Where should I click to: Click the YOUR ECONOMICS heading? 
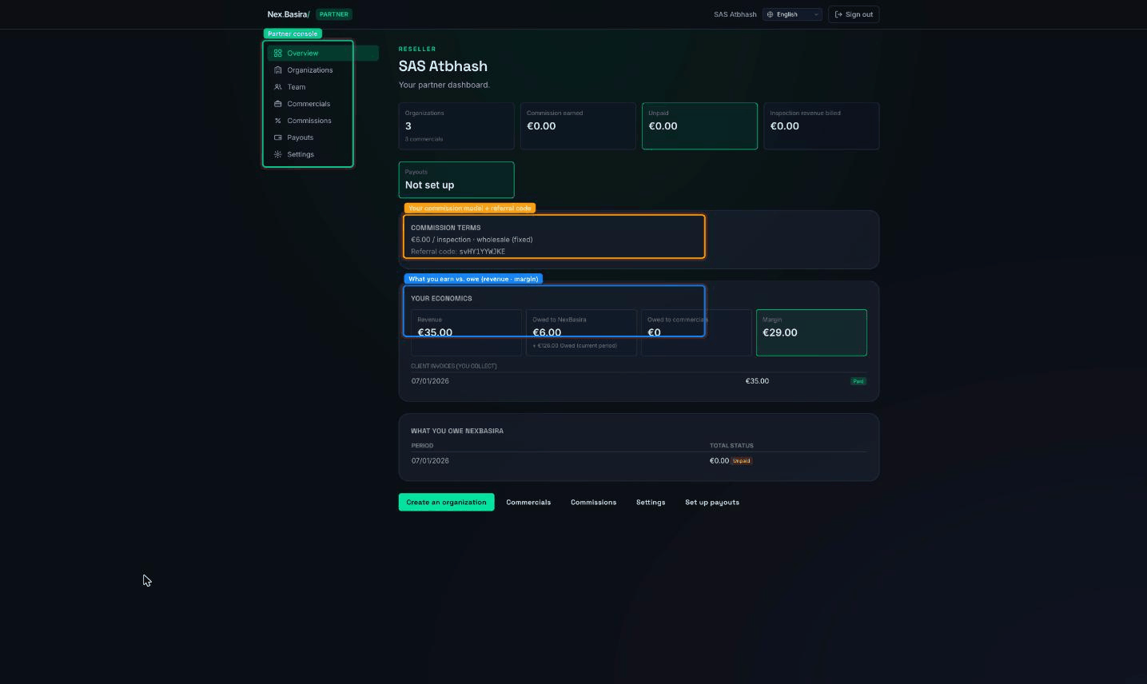pyautogui.click(x=441, y=299)
